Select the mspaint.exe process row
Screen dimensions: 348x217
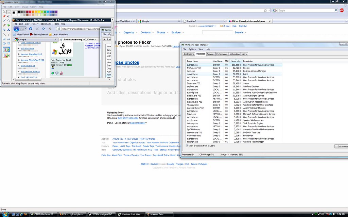234,74
